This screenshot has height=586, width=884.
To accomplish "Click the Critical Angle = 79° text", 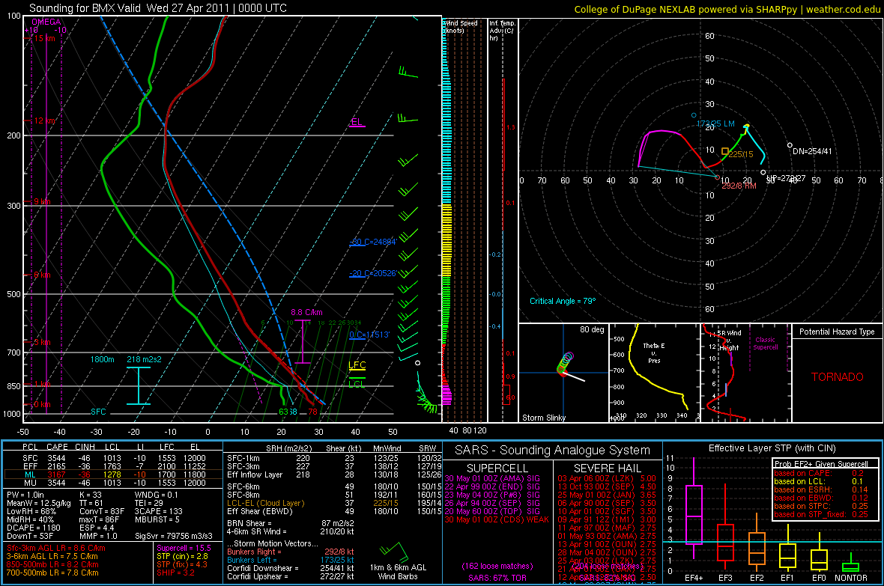I will (x=563, y=301).
